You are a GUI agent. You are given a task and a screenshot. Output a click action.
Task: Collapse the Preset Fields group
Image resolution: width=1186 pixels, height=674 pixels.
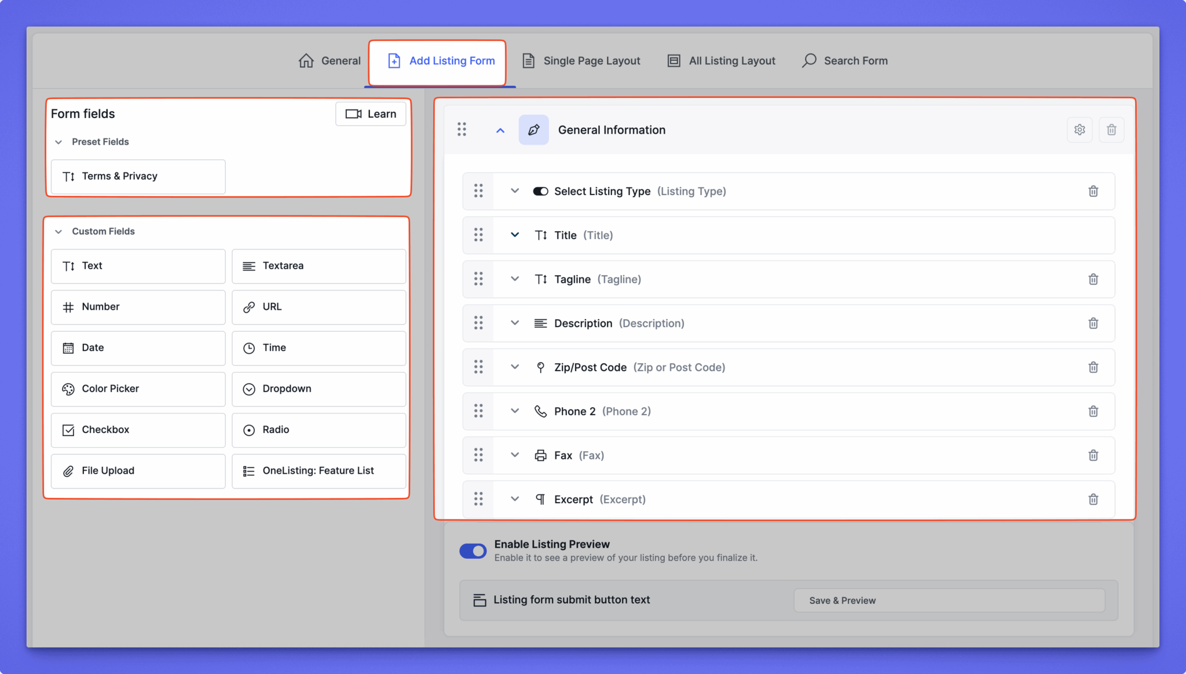click(x=58, y=142)
